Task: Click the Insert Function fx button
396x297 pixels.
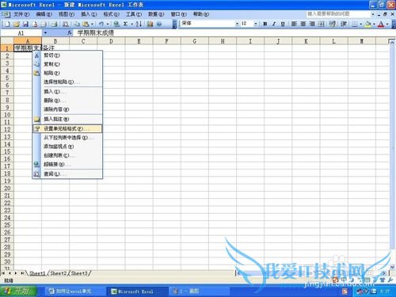Action: point(70,32)
